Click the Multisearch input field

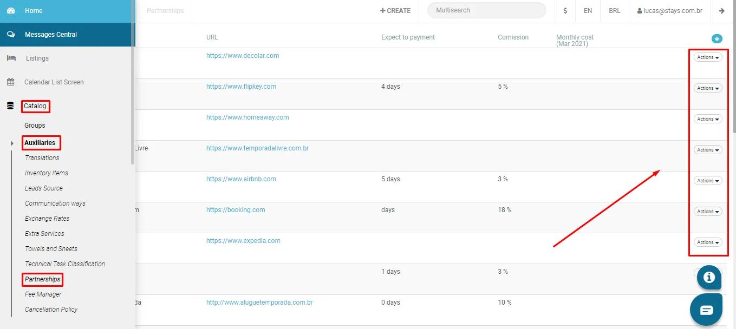pos(486,10)
